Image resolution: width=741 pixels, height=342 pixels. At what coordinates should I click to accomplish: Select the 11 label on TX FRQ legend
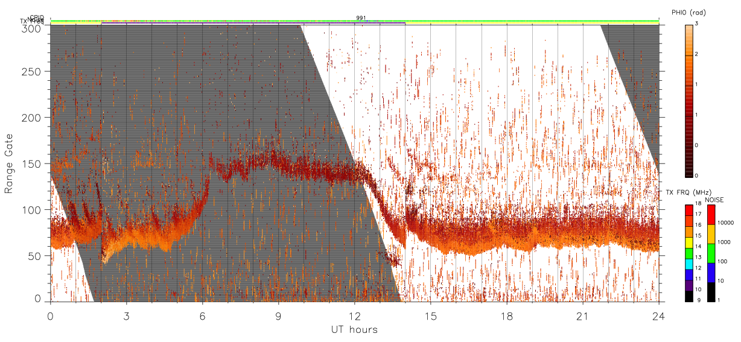click(698, 279)
